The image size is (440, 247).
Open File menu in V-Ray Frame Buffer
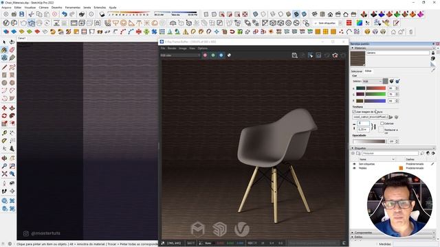163,48
